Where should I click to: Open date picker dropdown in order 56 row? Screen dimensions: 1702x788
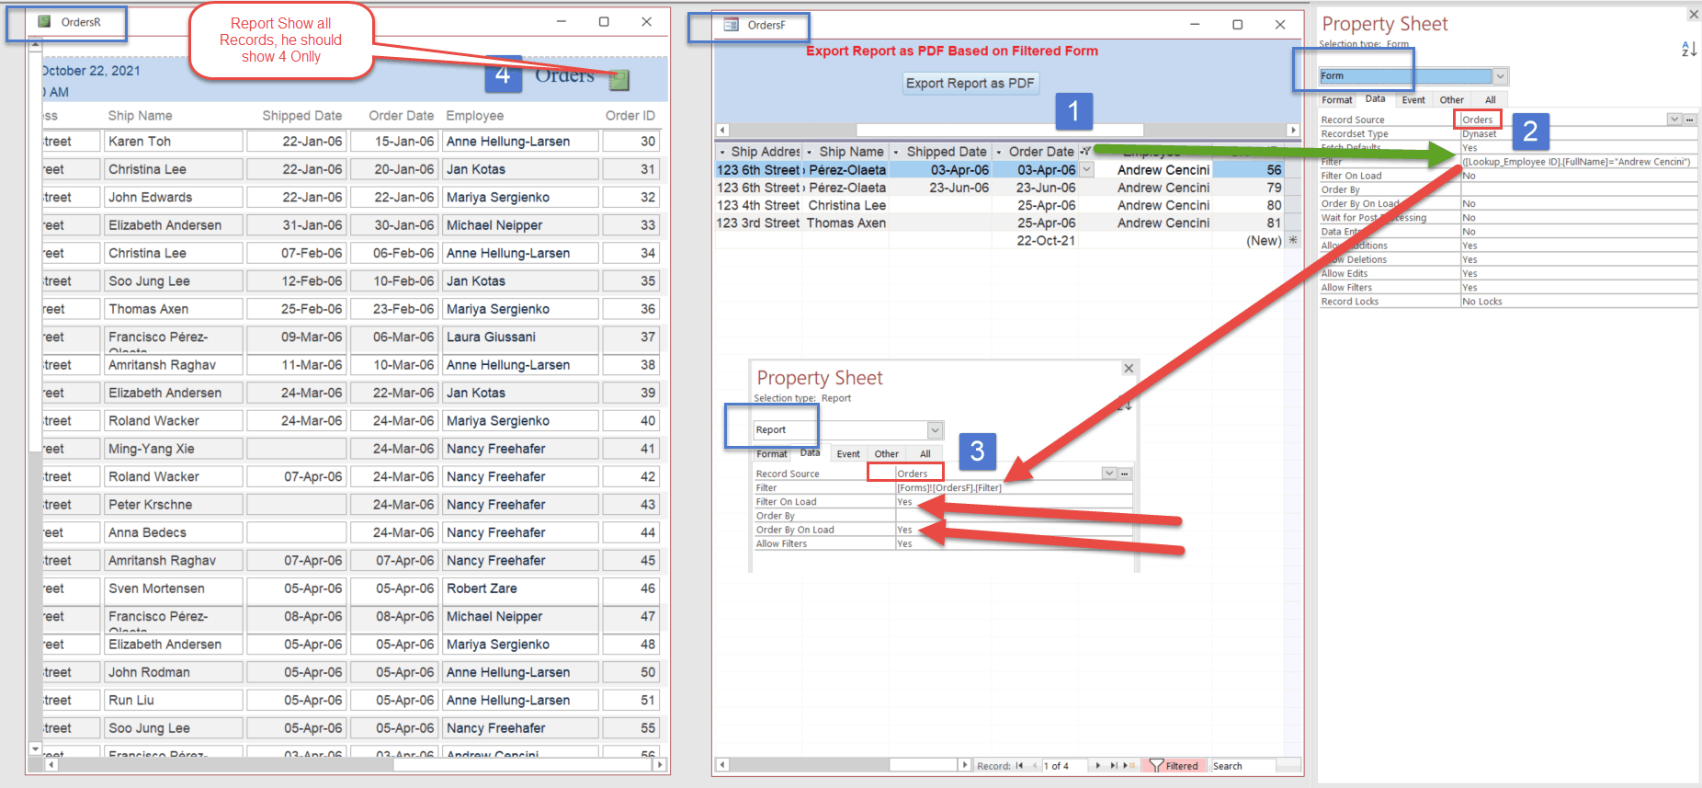pos(1087,169)
